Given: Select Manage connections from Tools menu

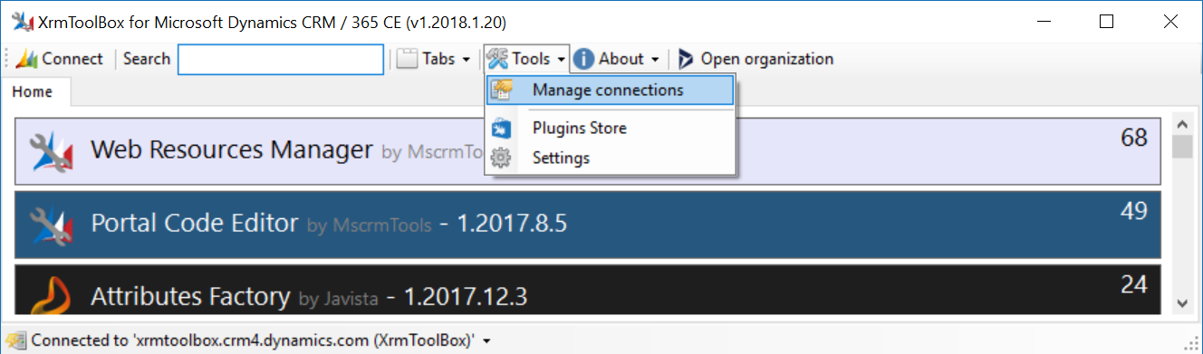Looking at the screenshot, I should 610,90.
